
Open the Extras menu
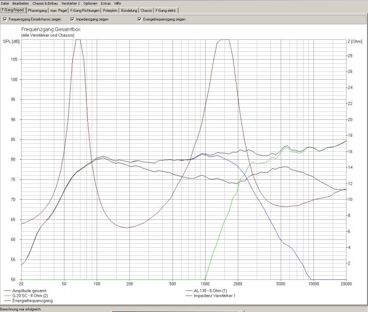pyautogui.click(x=106, y=3)
